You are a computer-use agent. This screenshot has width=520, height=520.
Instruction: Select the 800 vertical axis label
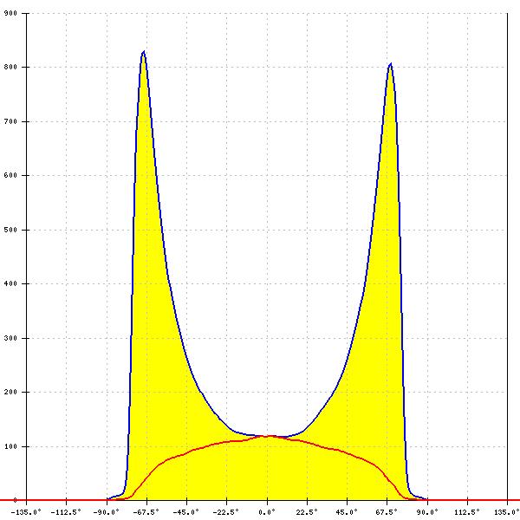tap(10, 67)
